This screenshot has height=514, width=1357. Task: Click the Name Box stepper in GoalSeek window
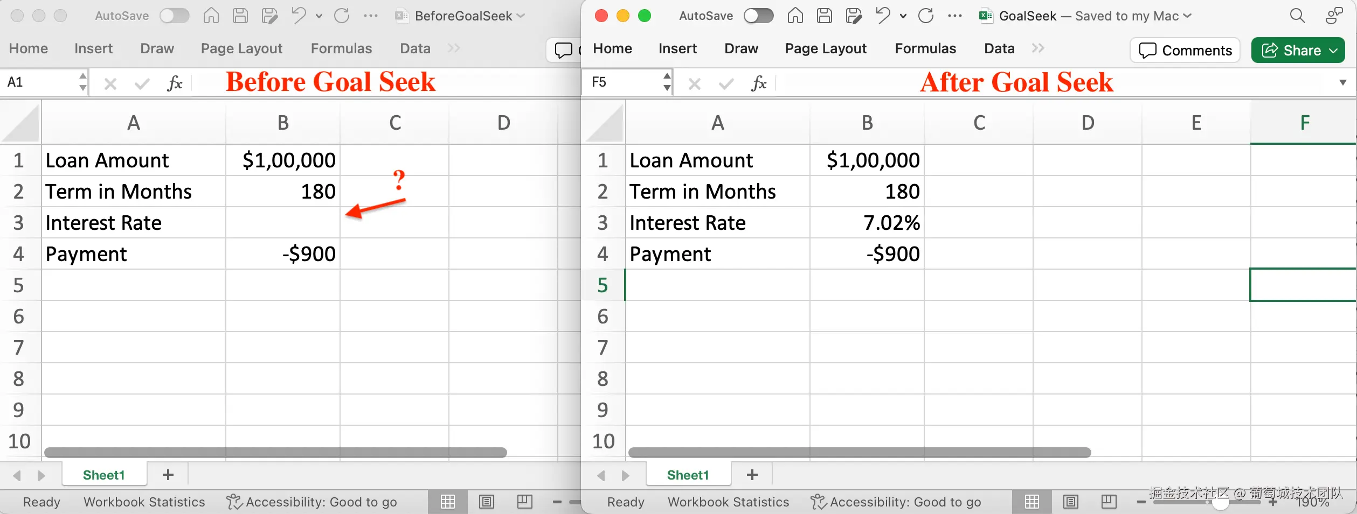pyautogui.click(x=667, y=82)
